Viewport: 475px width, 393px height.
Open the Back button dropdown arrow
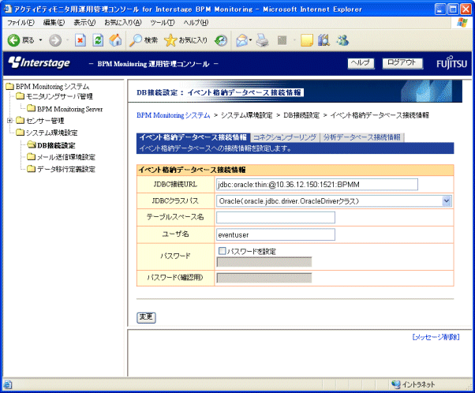tap(40, 40)
